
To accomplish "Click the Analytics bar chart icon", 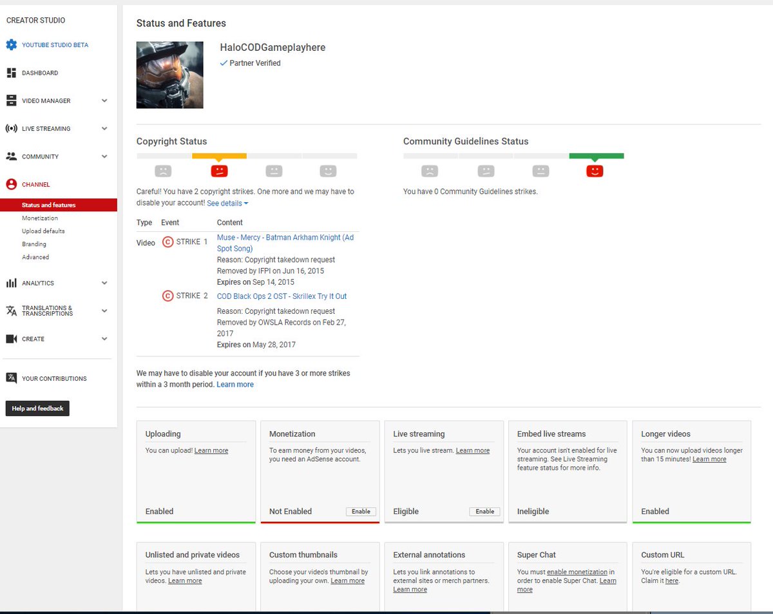I will pyautogui.click(x=11, y=283).
